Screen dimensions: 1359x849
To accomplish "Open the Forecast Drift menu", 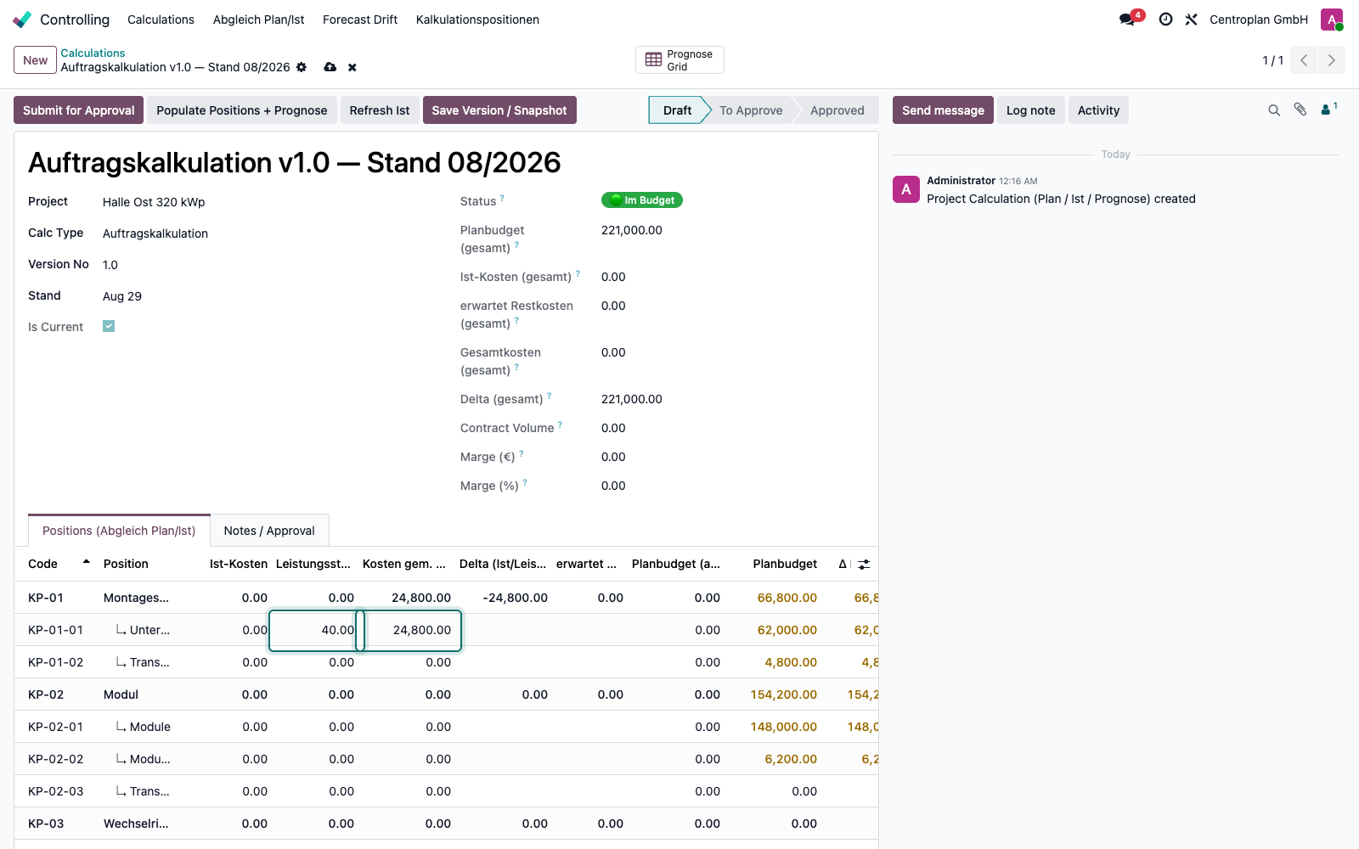I will (x=360, y=20).
